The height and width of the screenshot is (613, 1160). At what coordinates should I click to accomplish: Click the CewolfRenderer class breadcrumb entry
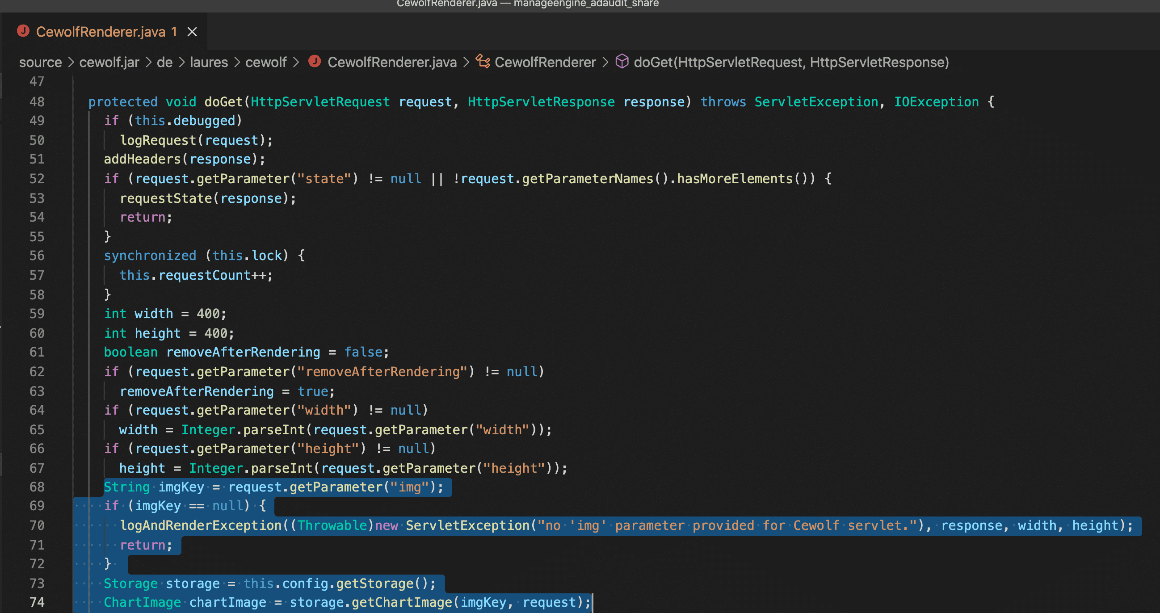pos(545,62)
